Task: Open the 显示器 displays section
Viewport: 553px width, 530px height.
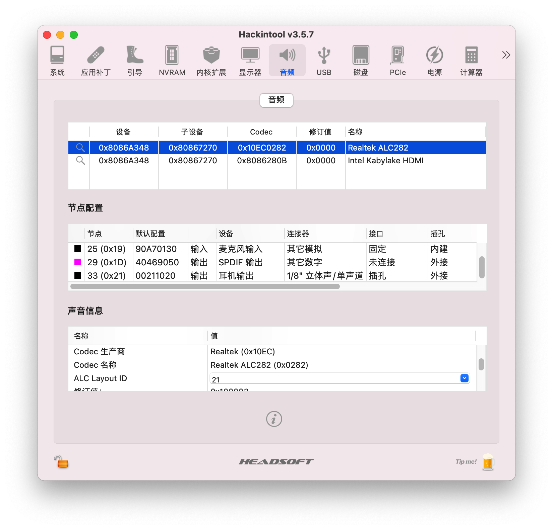Action: click(x=250, y=61)
